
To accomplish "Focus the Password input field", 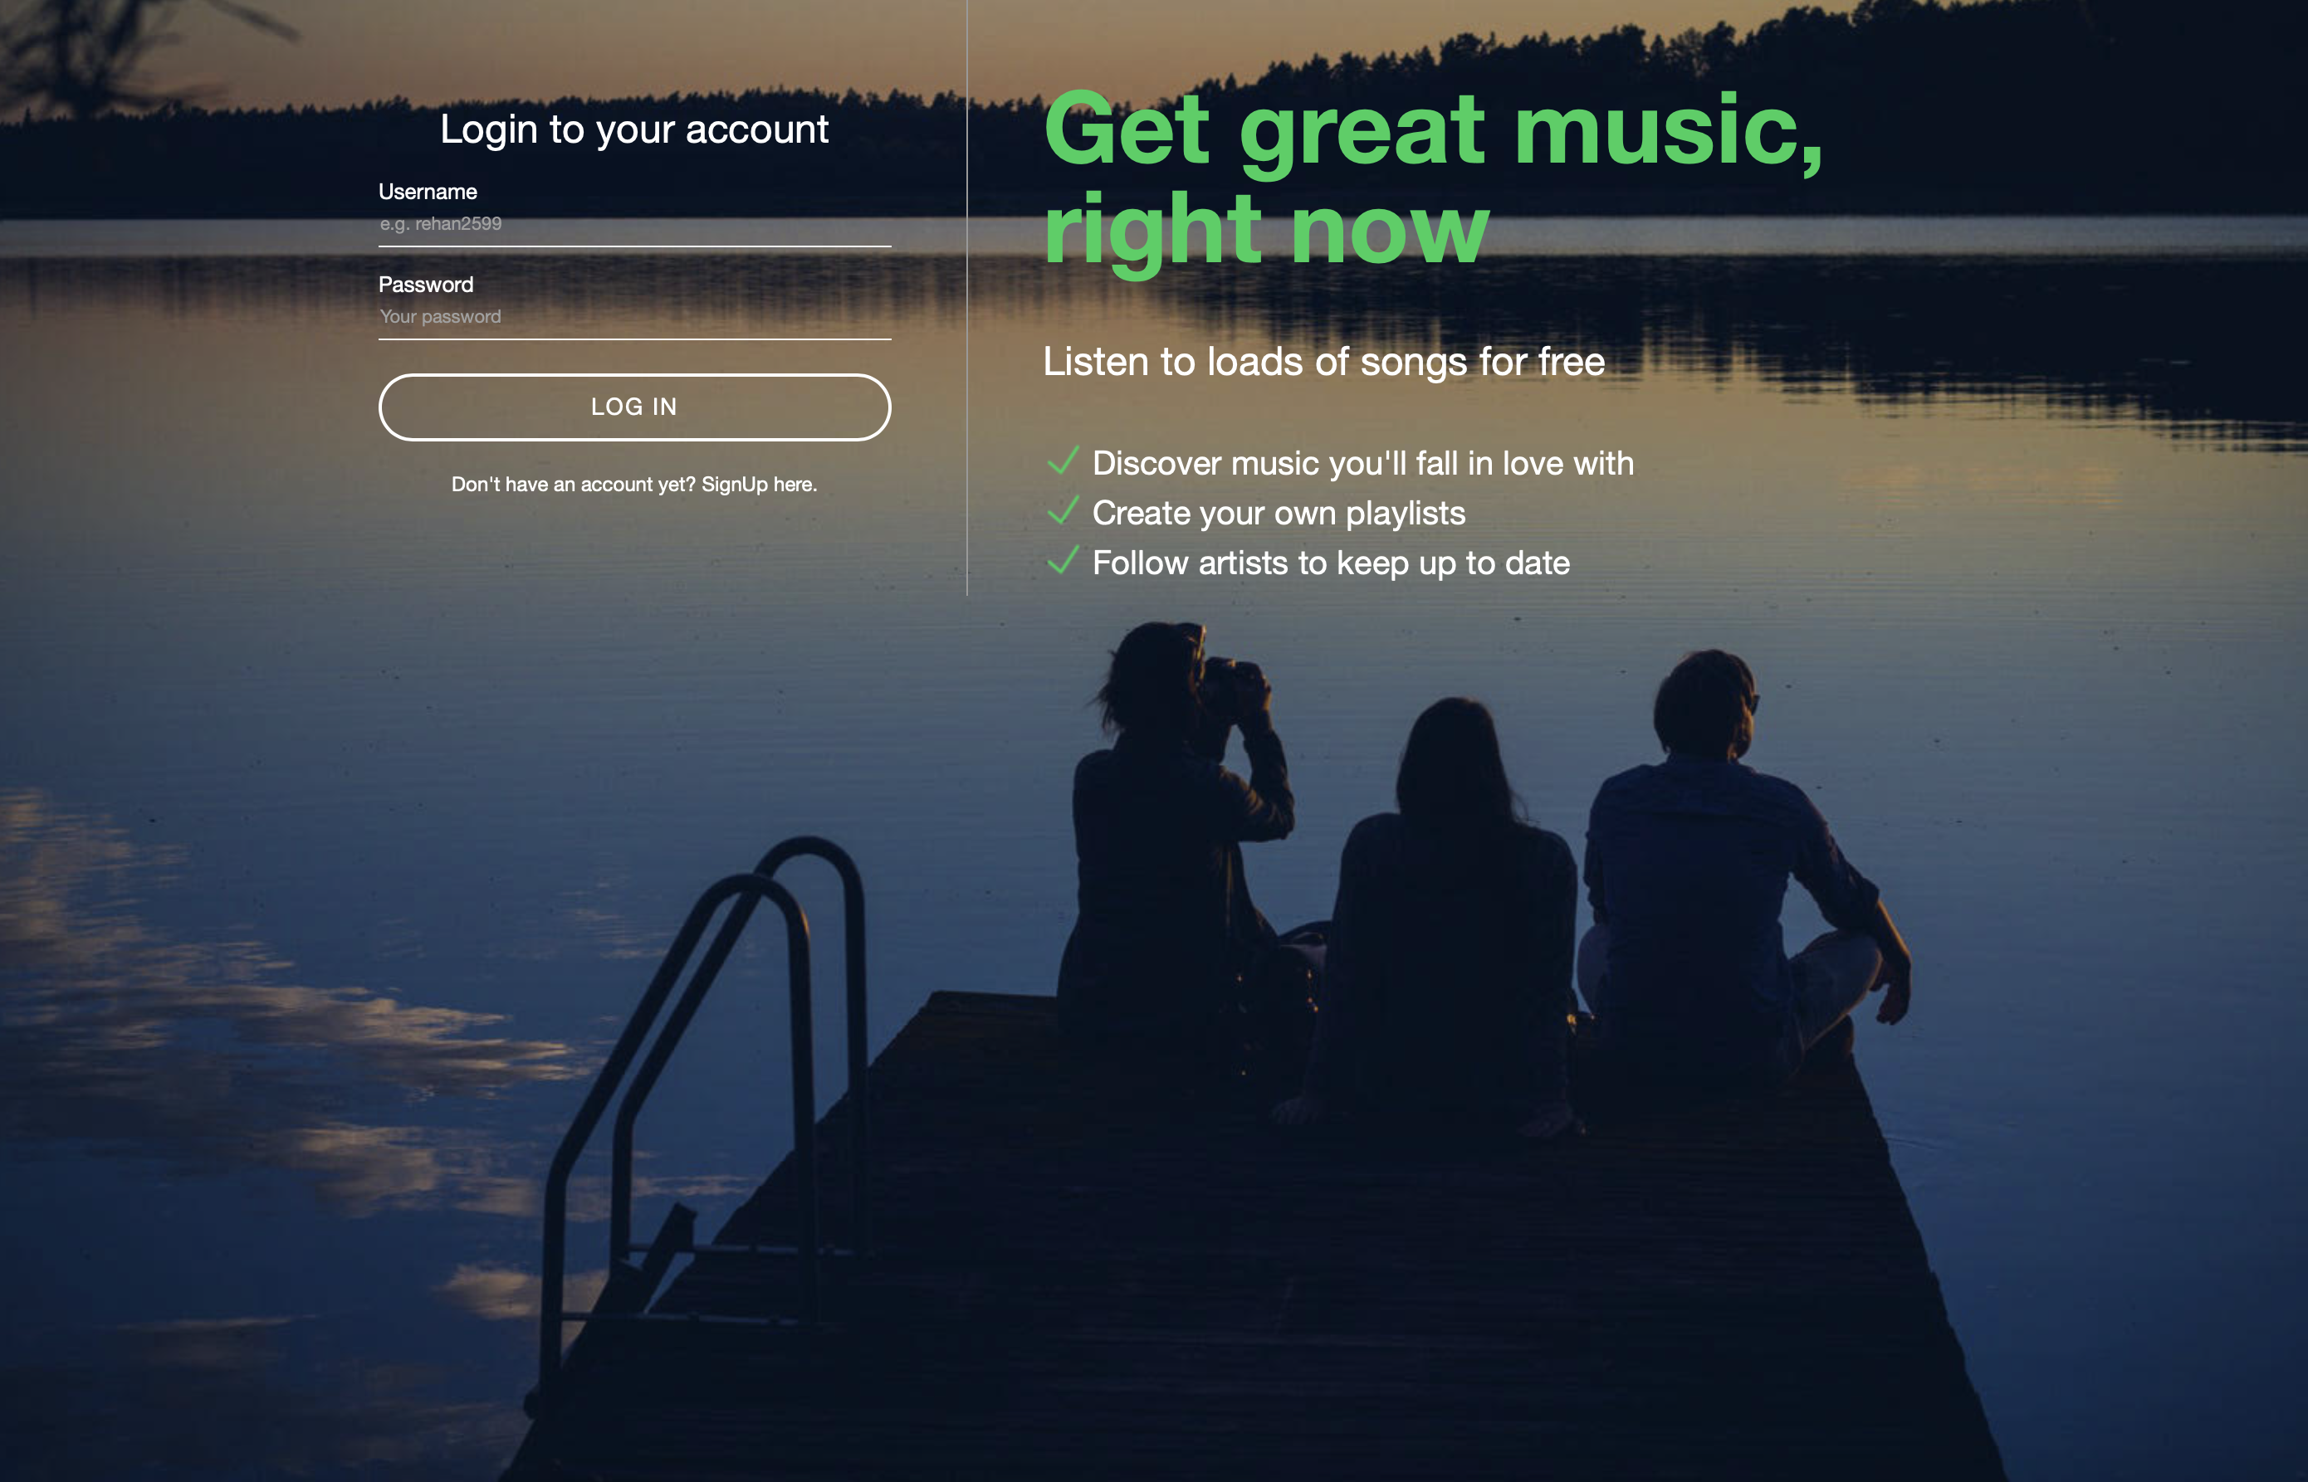I will tap(634, 319).
